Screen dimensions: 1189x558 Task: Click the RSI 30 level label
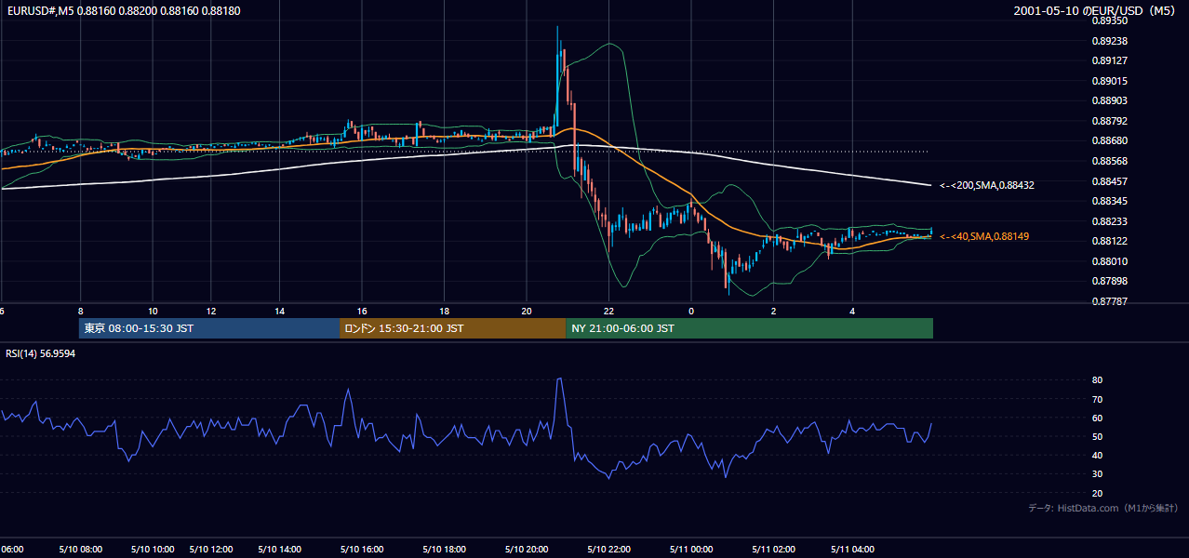click(1097, 474)
